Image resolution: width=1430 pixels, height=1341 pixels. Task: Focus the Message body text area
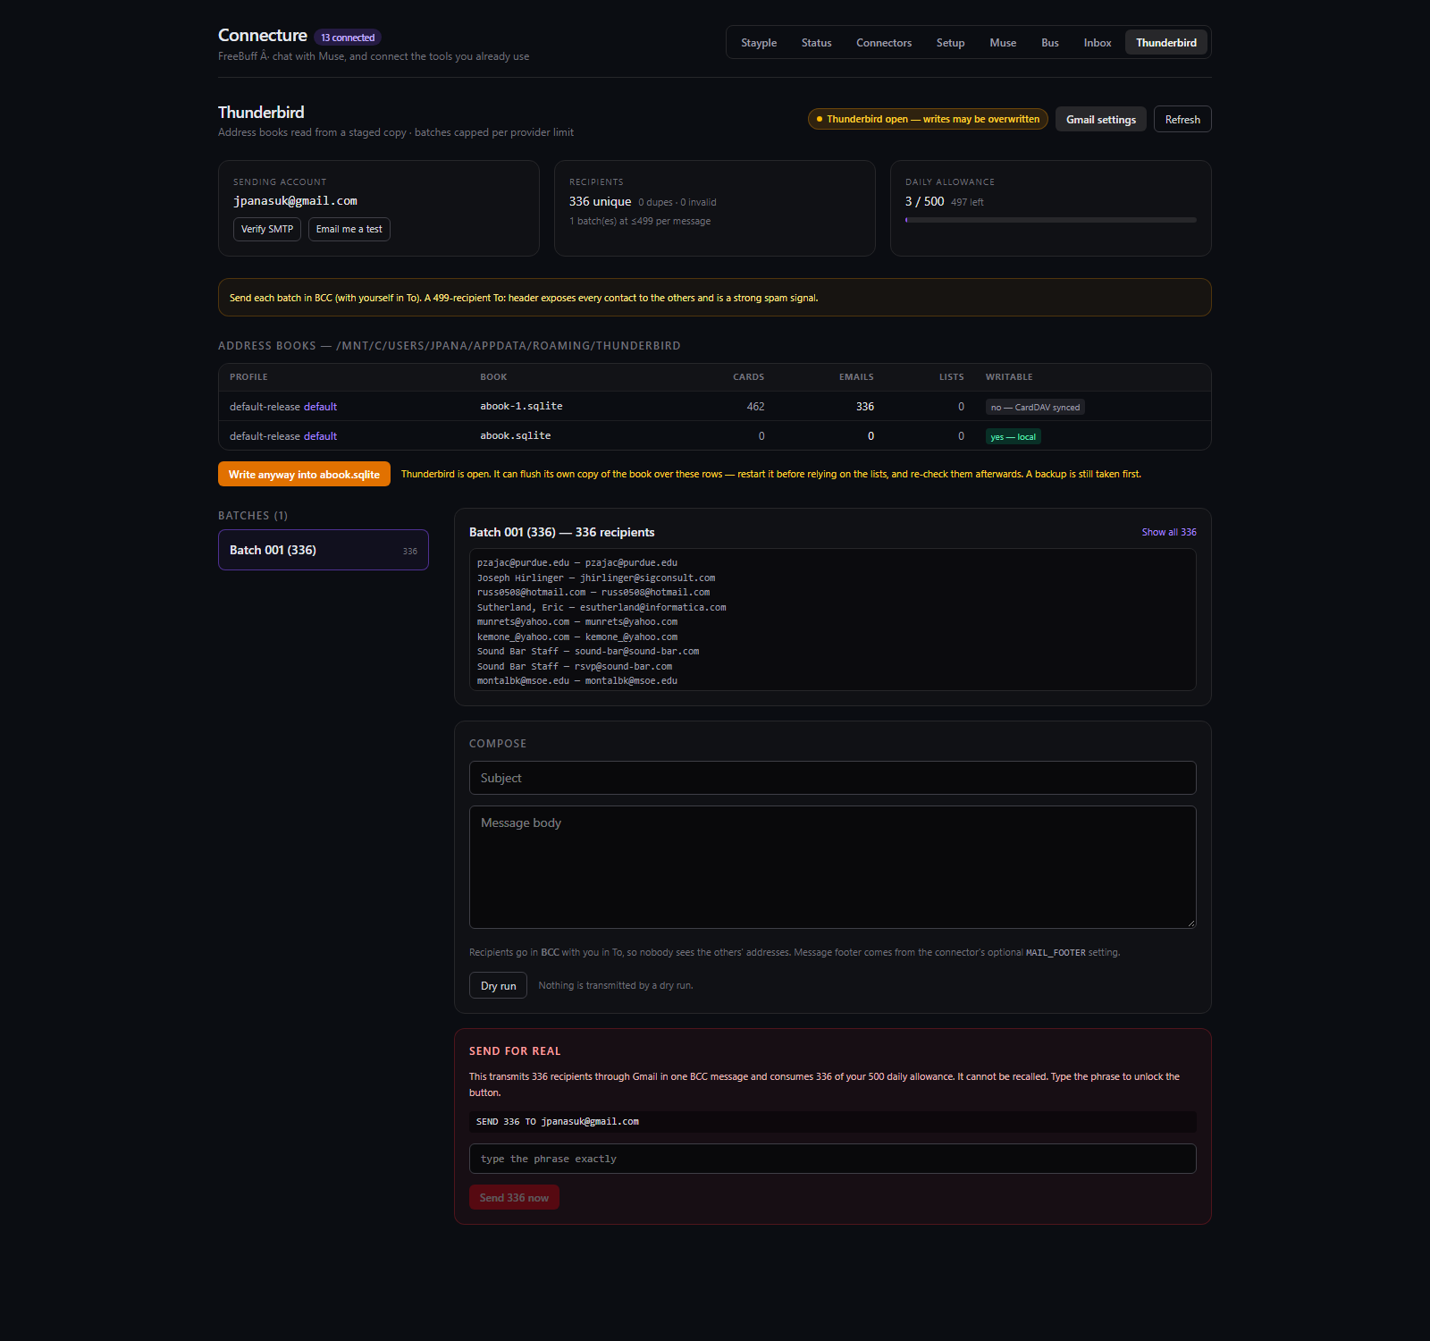point(833,867)
